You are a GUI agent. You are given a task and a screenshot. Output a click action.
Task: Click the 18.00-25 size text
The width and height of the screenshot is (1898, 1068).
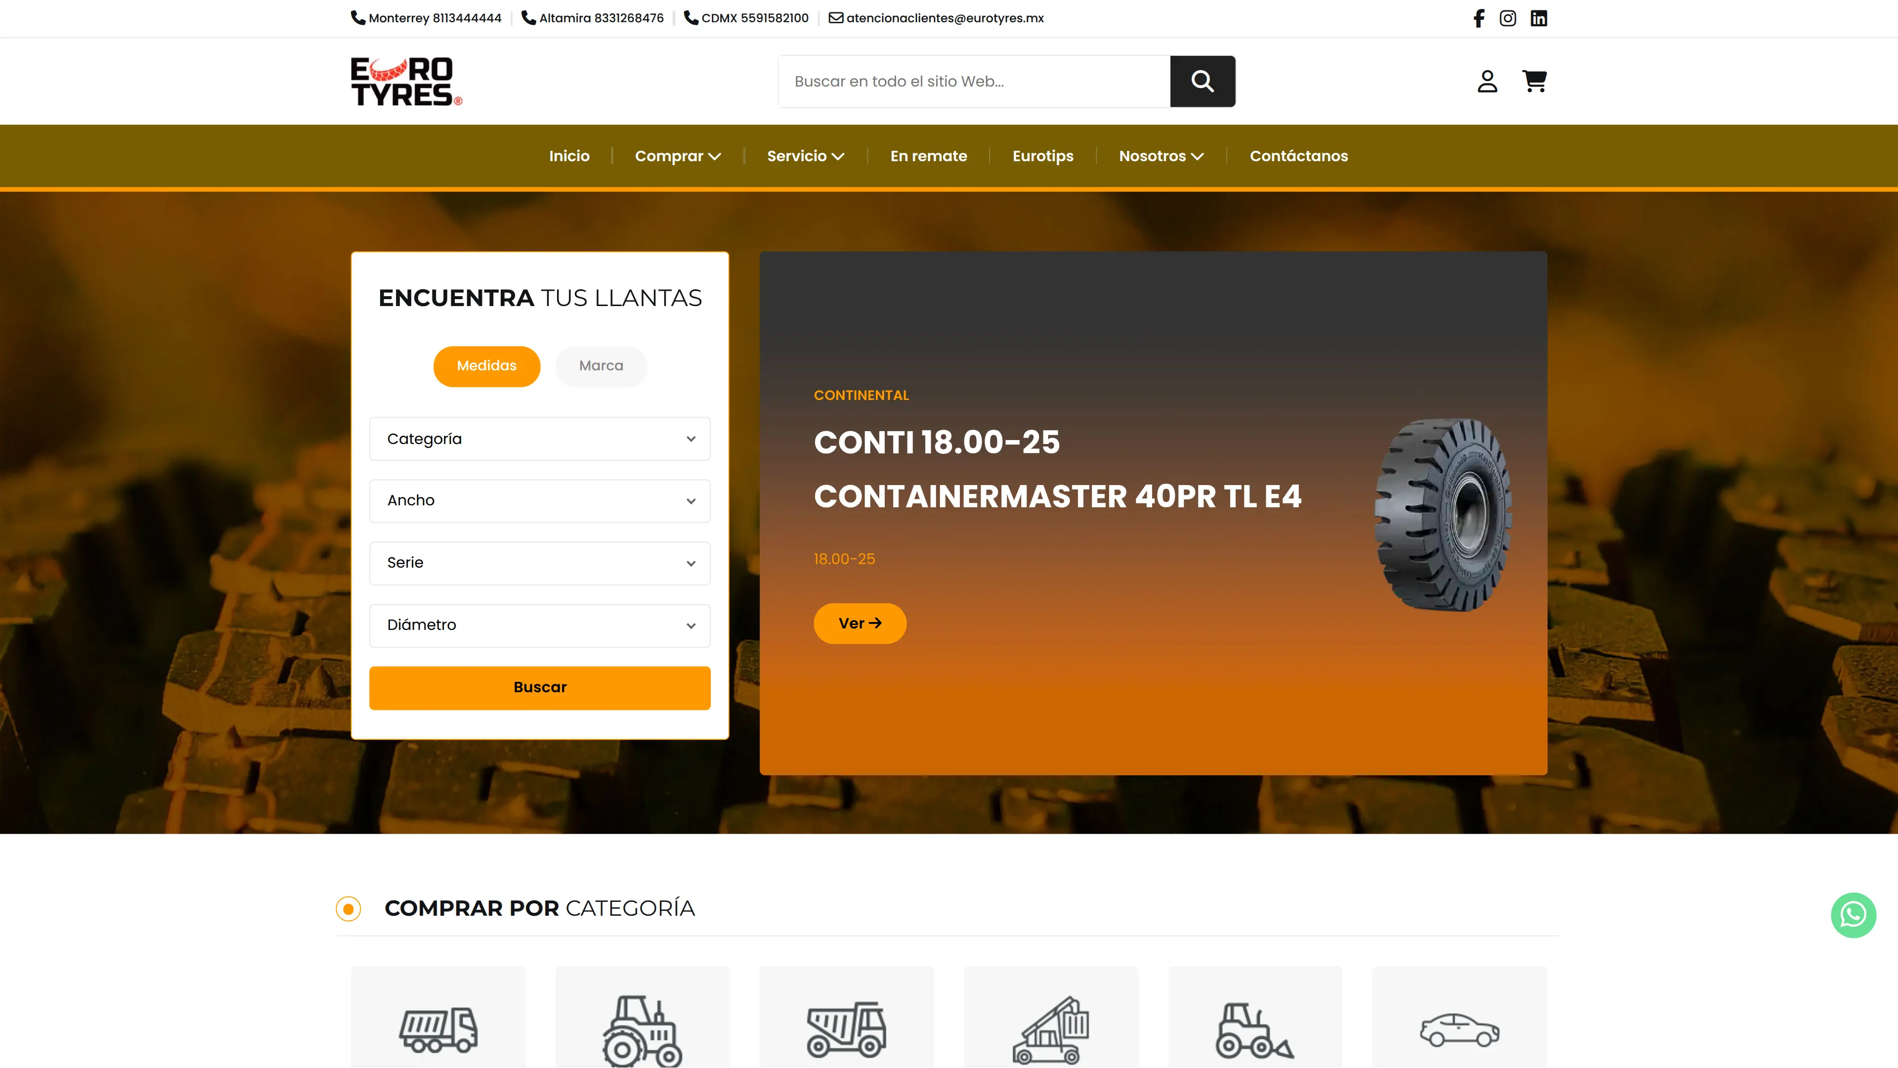coord(844,559)
